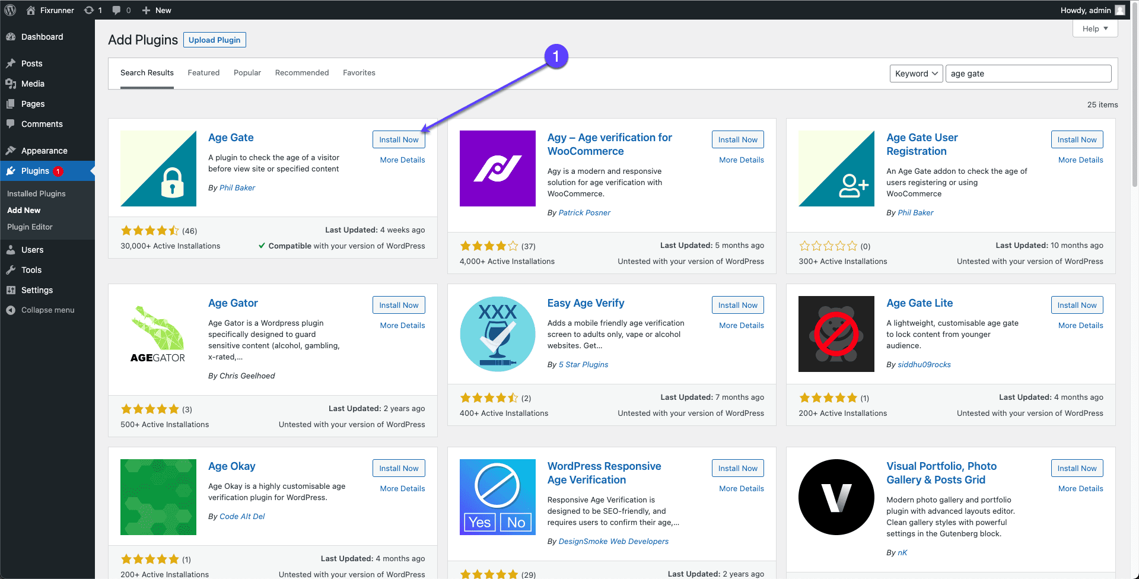Install the Age Gator plugin
Image resolution: width=1139 pixels, height=579 pixels.
tap(399, 305)
